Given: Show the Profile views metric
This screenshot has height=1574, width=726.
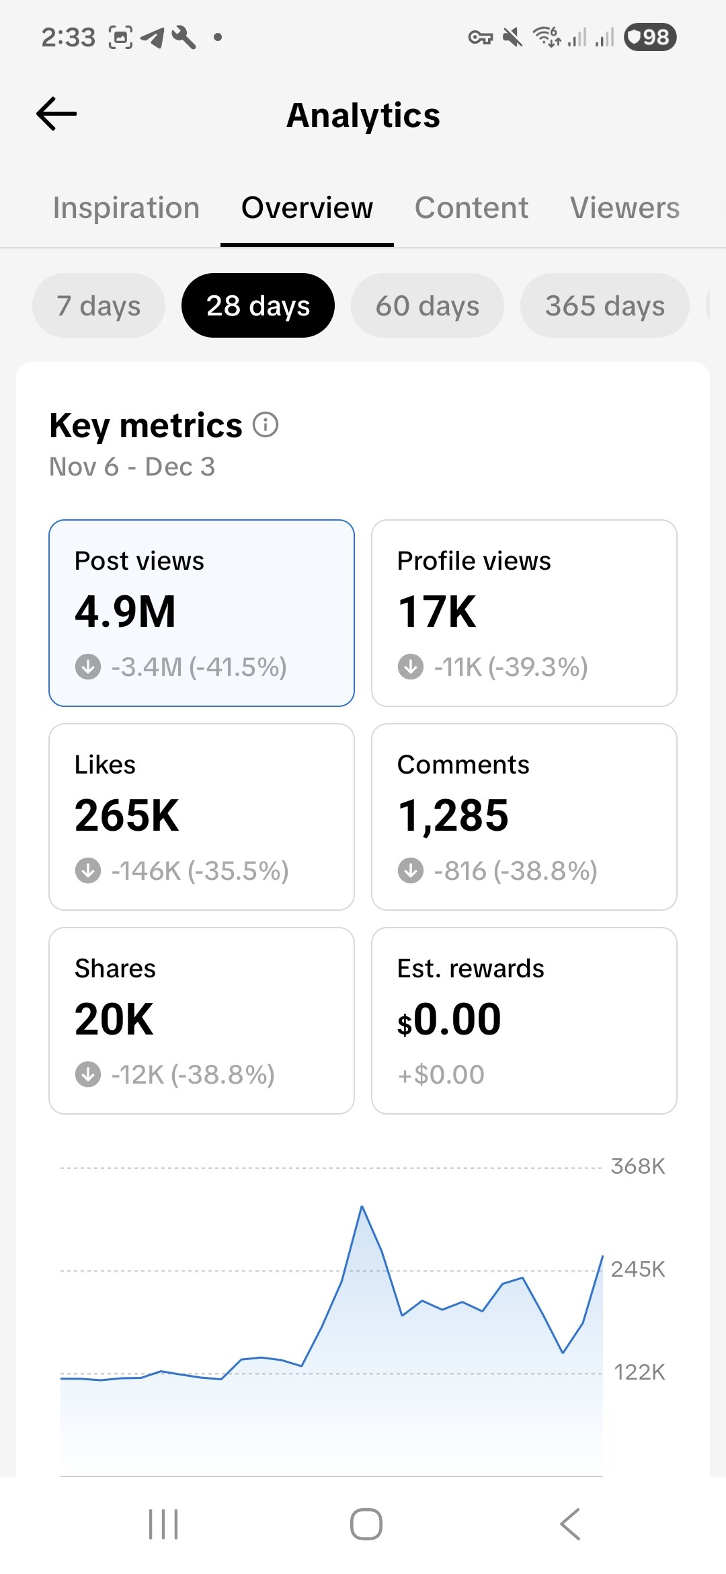Looking at the screenshot, I should pyautogui.click(x=524, y=613).
